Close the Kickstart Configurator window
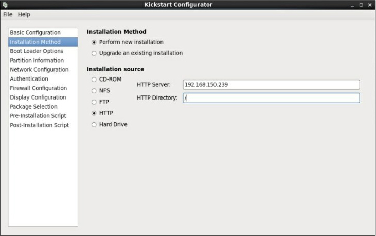Screen dimensions: 376x236 pyautogui.click(x=370, y=5)
